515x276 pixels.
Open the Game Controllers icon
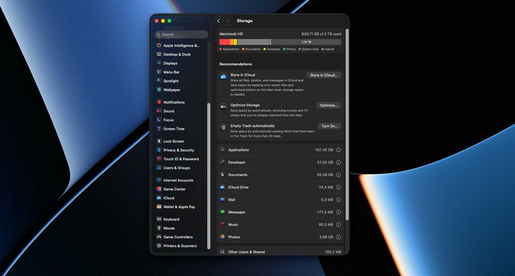click(159, 237)
